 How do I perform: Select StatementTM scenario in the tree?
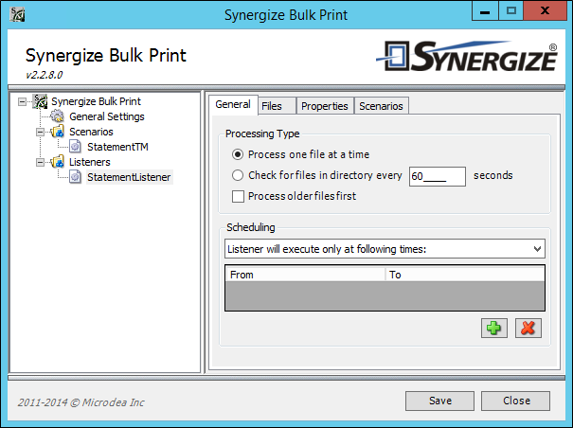(x=117, y=147)
